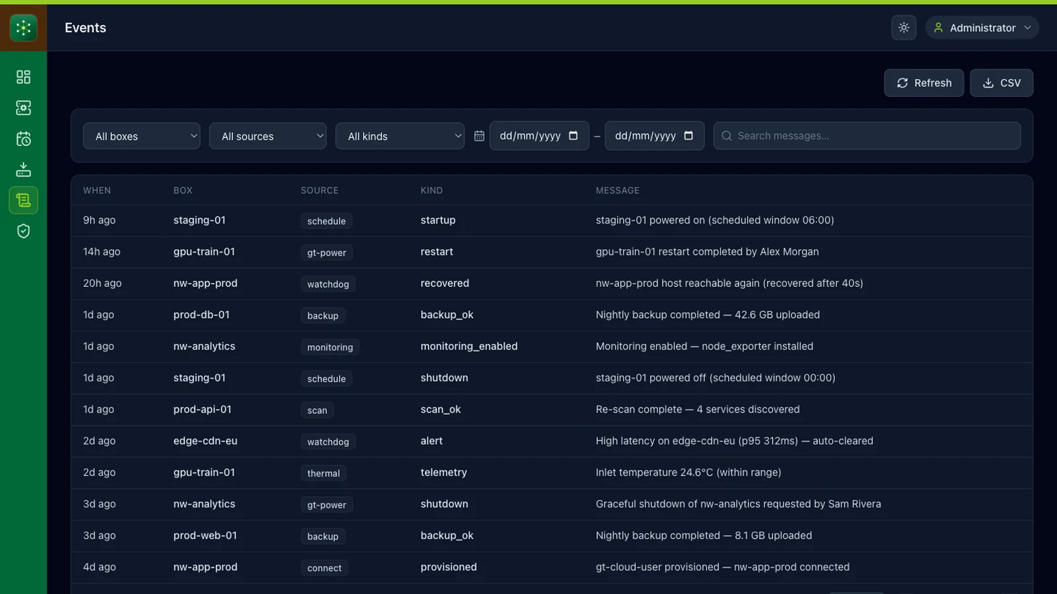Viewport: 1057px width, 594px height.
Task: Open the Administrator user menu
Action: click(x=982, y=28)
